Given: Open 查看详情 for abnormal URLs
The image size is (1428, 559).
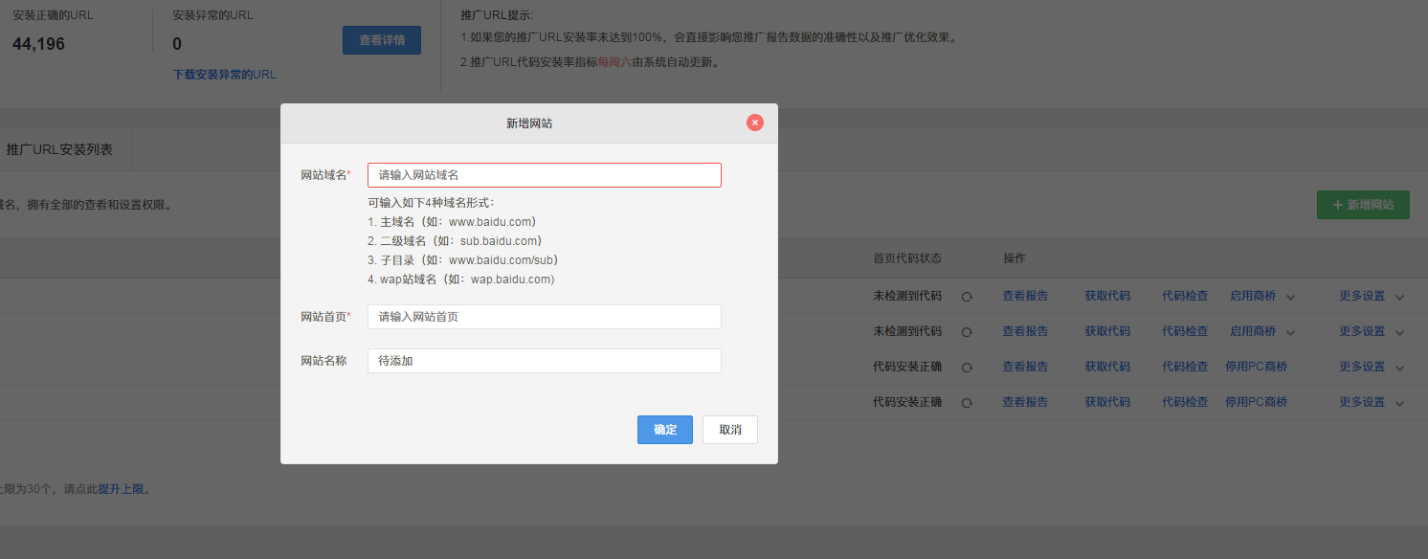Looking at the screenshot, I should [381, 40].
